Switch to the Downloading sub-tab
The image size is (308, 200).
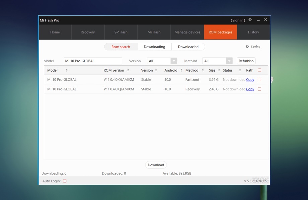[154, 47]
